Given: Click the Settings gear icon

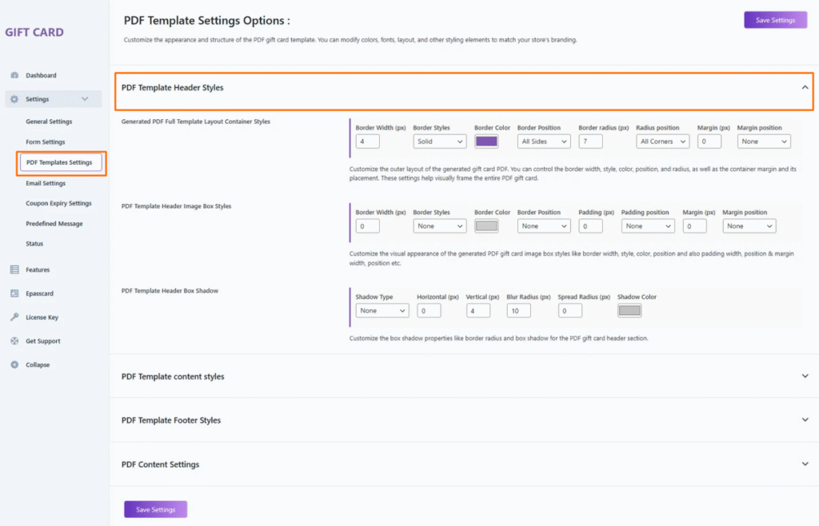Looking at the screenshot, I should point(14,100).
